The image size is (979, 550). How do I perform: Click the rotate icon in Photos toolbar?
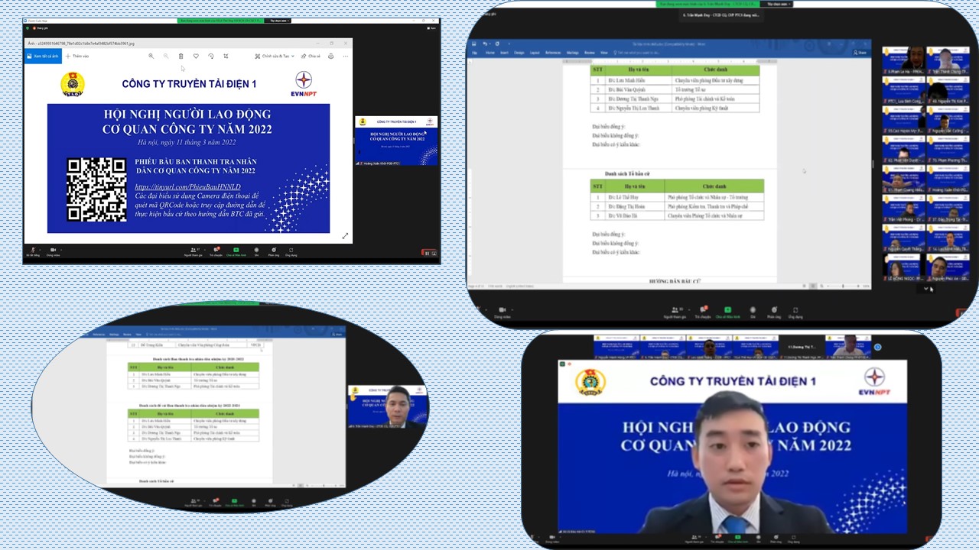pyautogui.click(x=211, y=56)
